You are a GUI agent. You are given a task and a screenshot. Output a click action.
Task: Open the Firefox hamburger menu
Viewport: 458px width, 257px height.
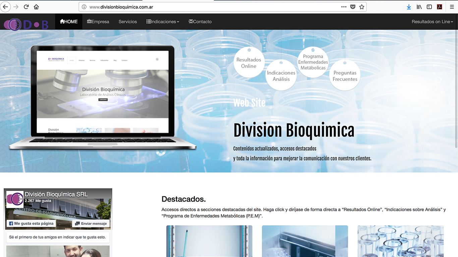(x=452, y=7)
